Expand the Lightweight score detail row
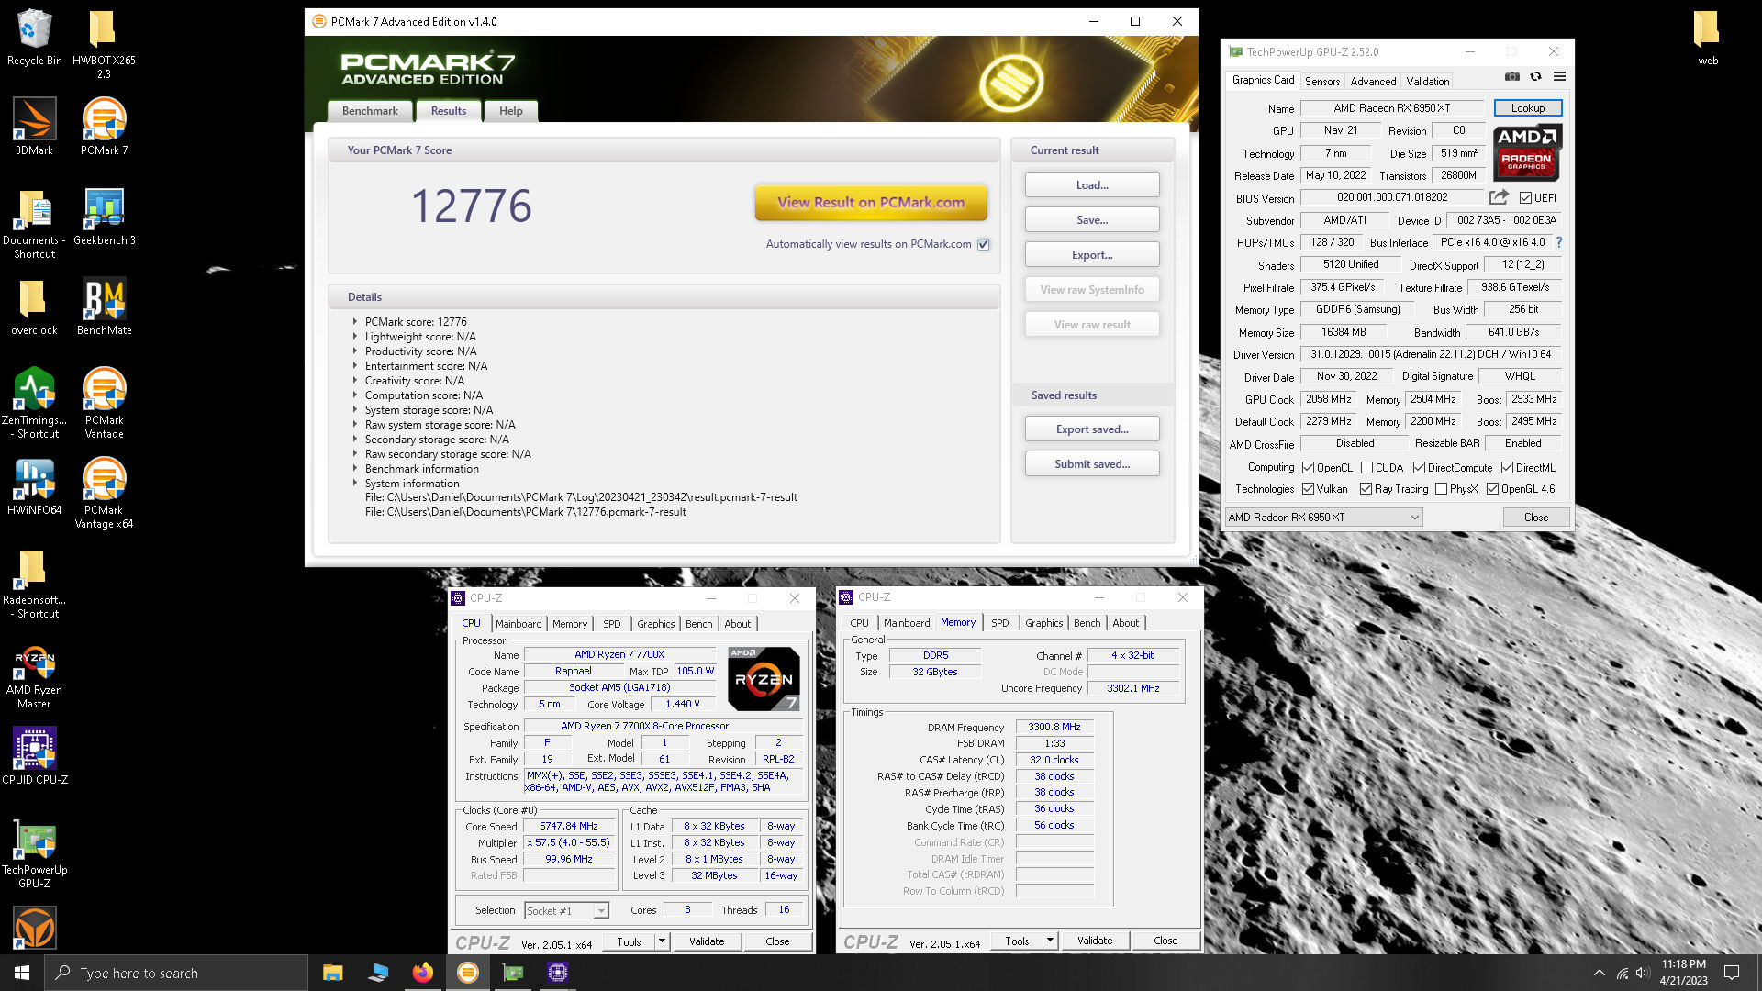Screen dimensions: 1762x991 click(x=355, y=337)
